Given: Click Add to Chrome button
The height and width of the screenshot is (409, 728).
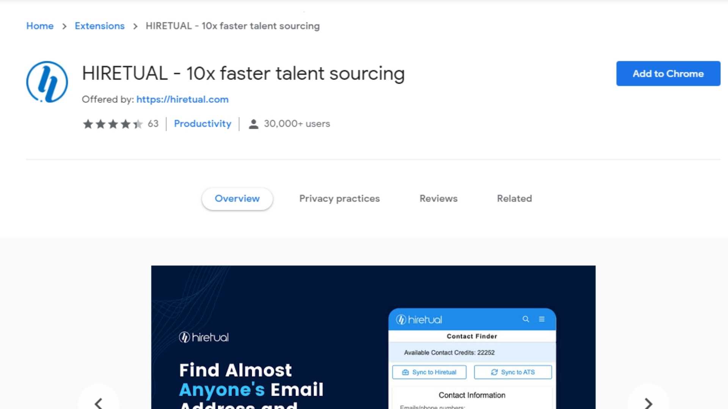Looking at the screenshot, I should tap(668, 73).
